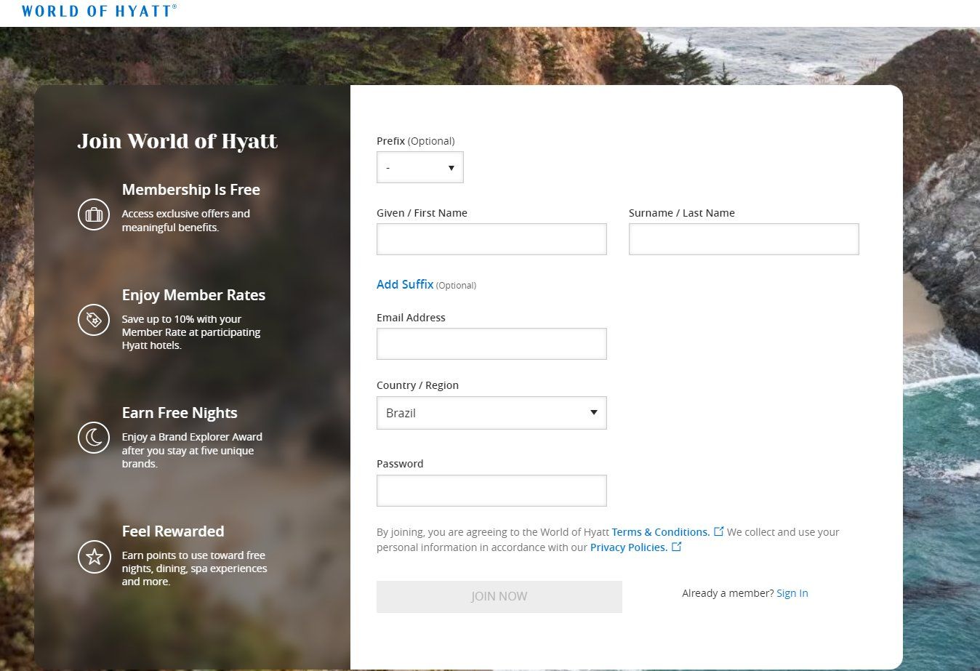
Task: Click the Join World of Hyatt heading
Action: 177,141
